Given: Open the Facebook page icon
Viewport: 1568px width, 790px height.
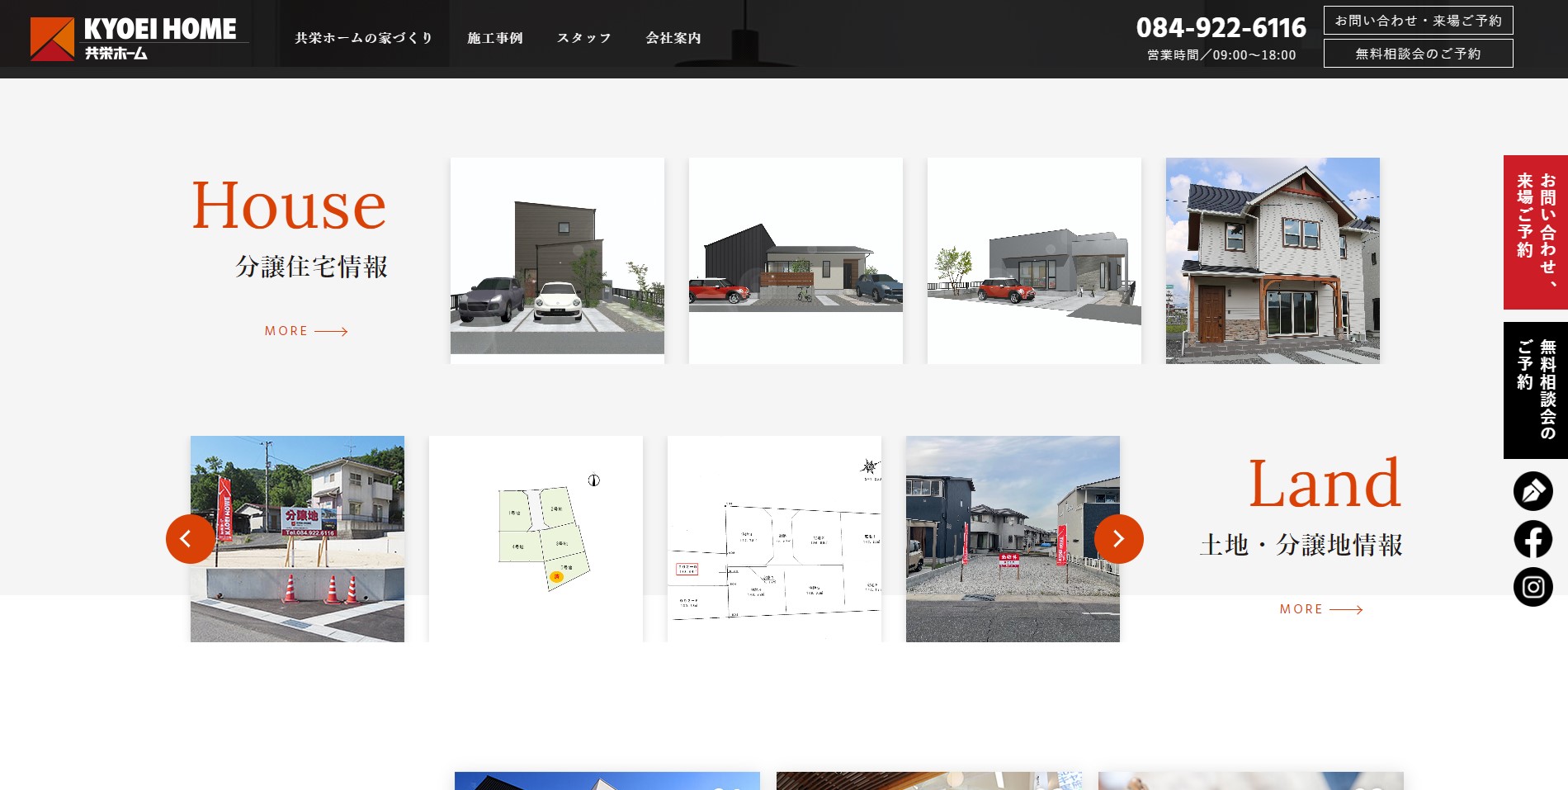Looking at the screenshot, I should pyautogui.click(x=1533, y=539).
